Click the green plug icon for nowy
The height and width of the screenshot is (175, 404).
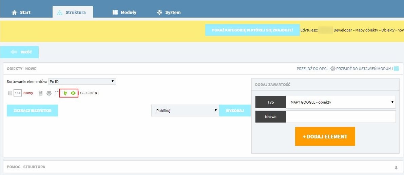(x=65, y=93)
